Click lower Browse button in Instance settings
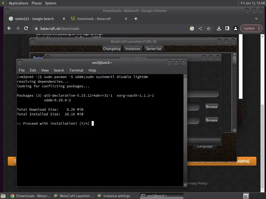 click(x=211, y=120)
